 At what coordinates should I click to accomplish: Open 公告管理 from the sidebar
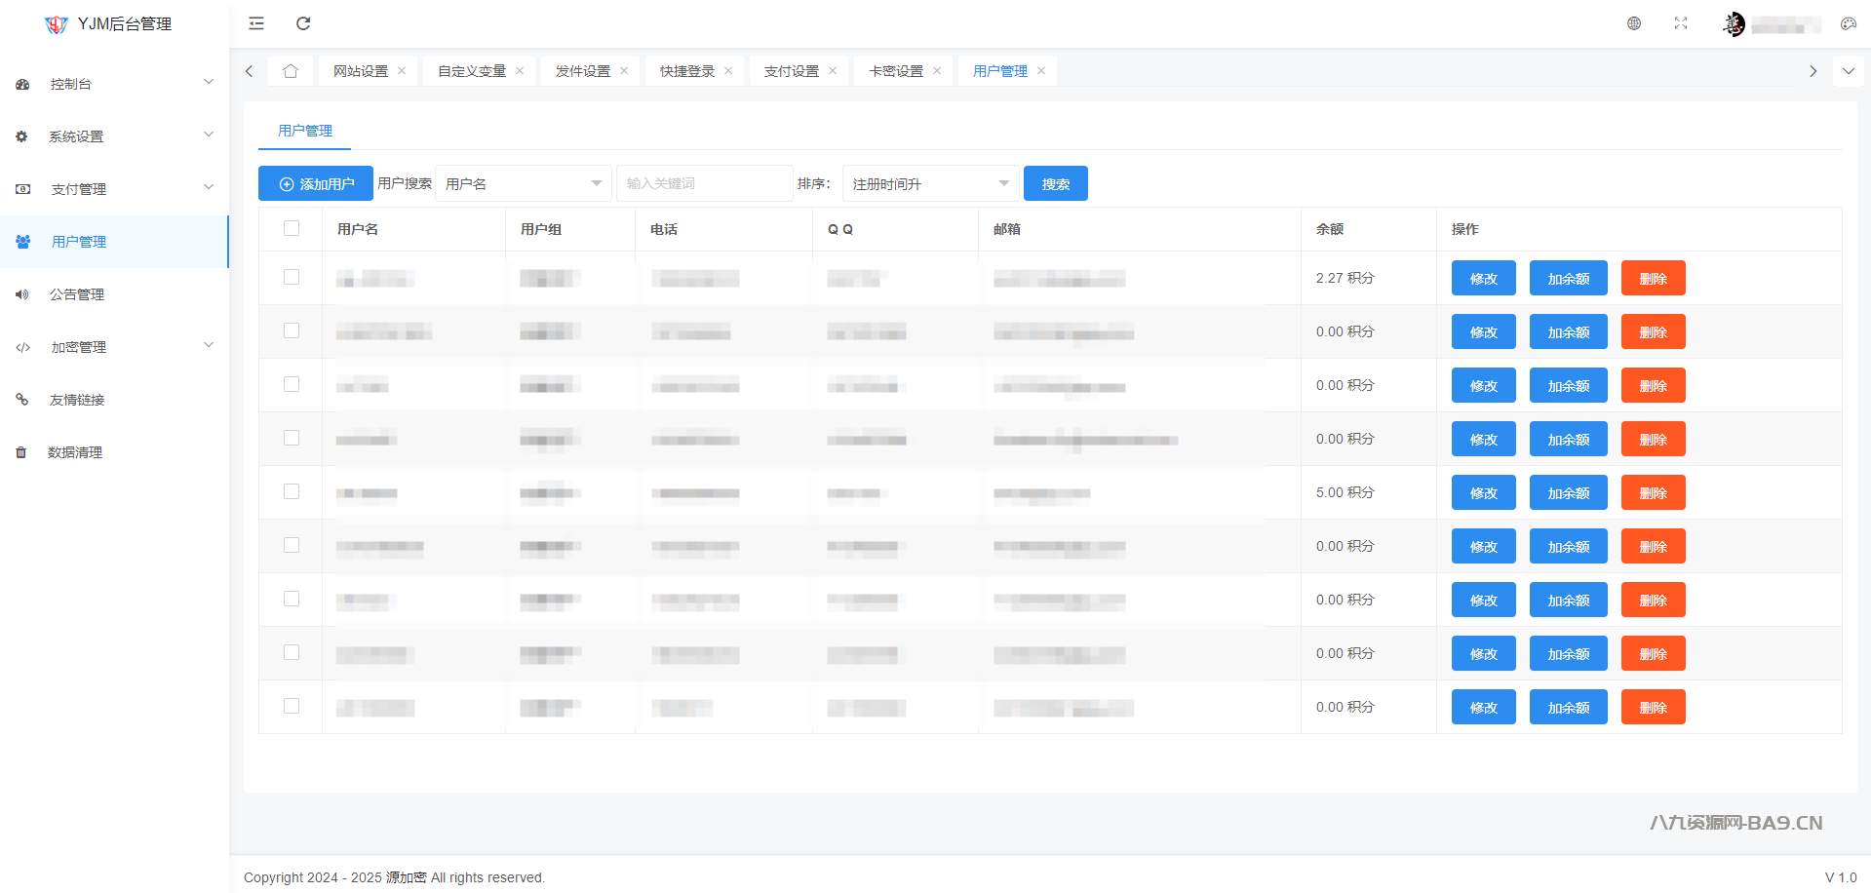[x=77, y=294]
